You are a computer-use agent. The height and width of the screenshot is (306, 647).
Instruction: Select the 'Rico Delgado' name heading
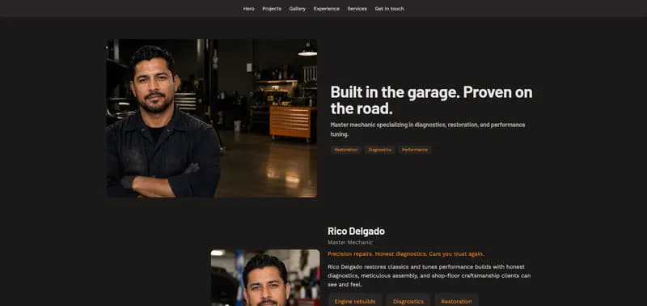[356, 232]
